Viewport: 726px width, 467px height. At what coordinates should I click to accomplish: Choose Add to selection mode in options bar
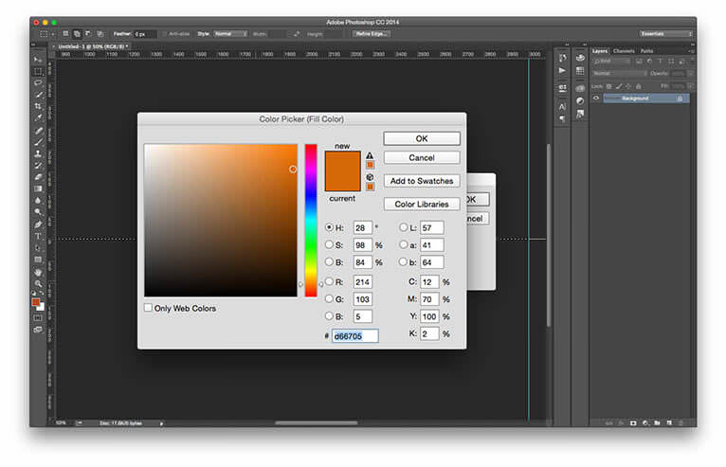(77, 34)
